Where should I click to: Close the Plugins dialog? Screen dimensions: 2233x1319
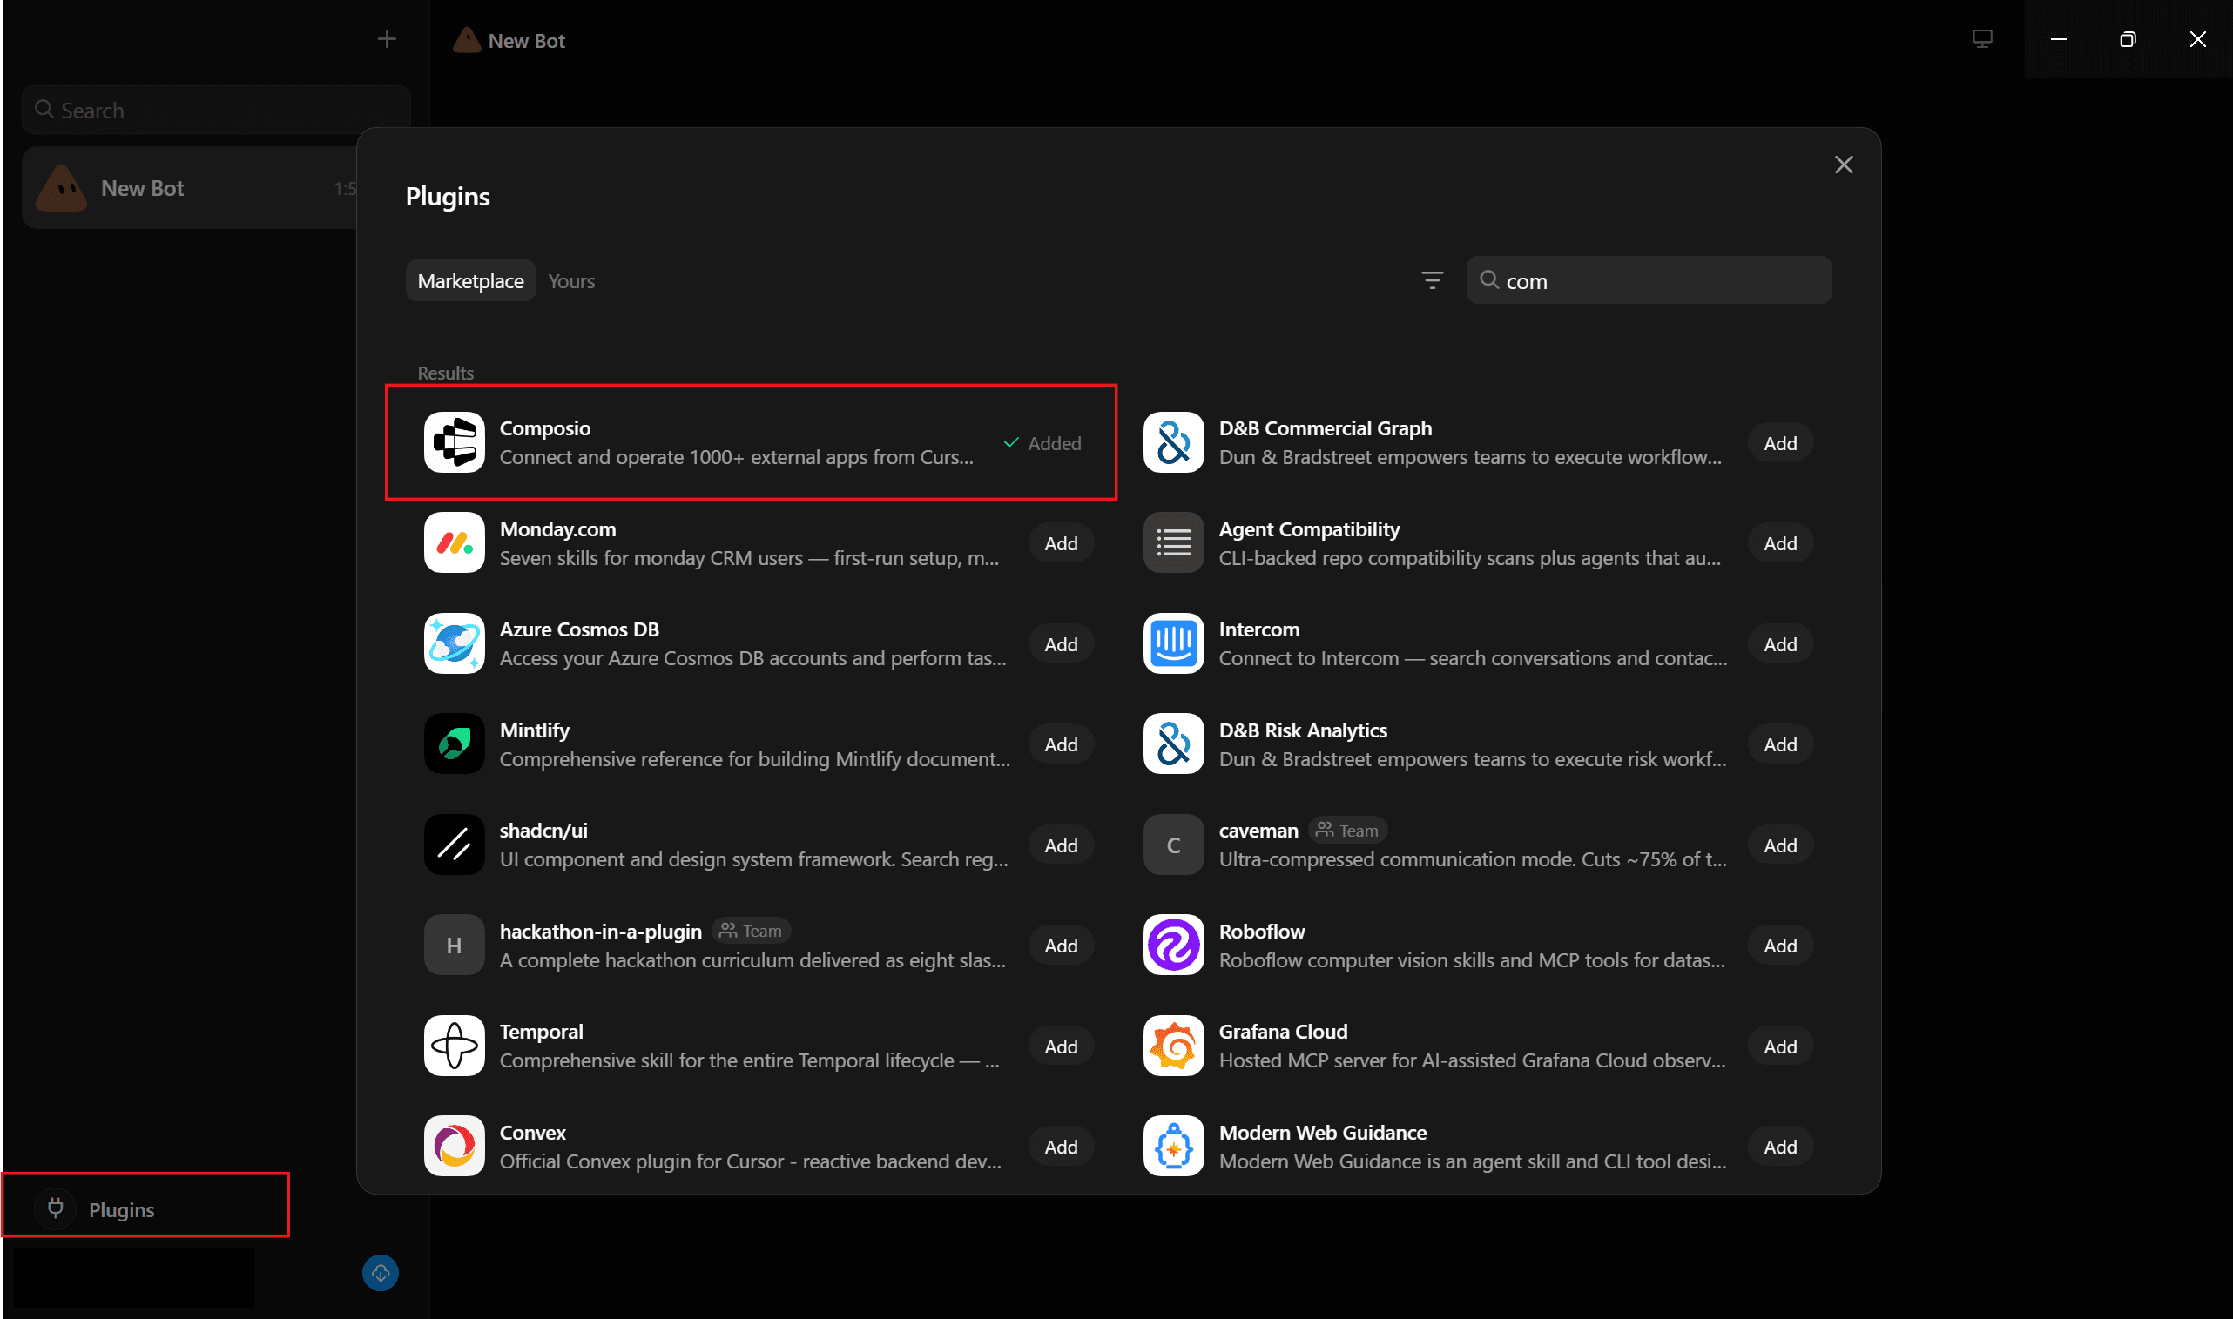click(1844, 165)
